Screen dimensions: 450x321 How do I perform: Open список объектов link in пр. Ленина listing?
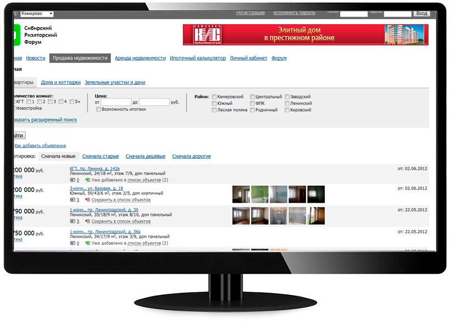[144, 180]
